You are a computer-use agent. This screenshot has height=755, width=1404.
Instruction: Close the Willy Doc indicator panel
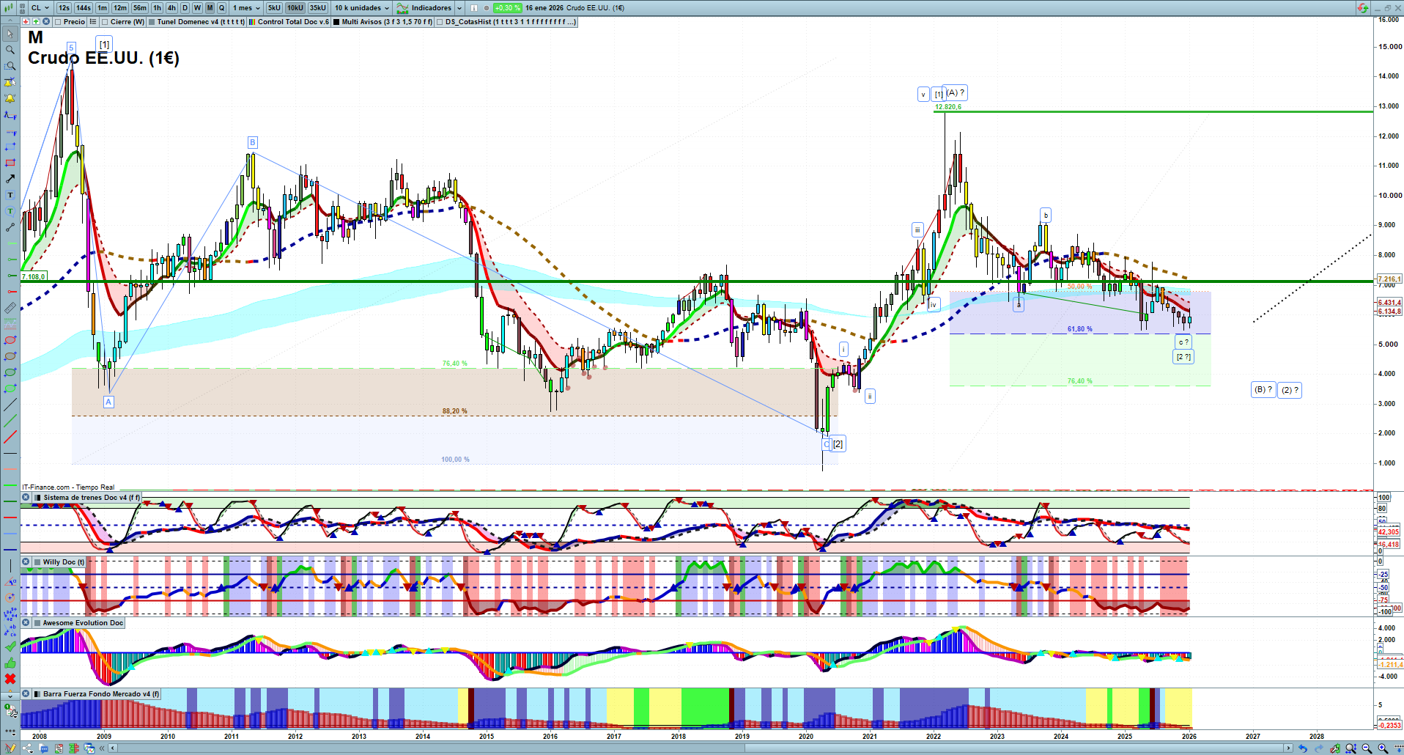tap(26, 562)
